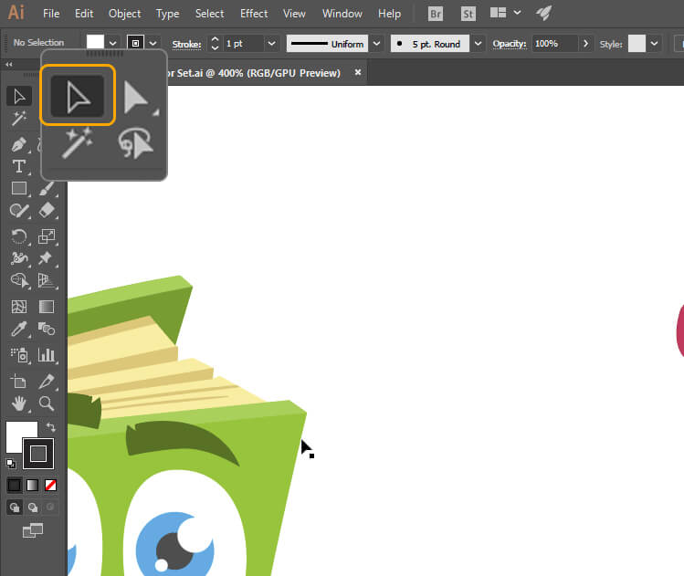Select the Rectangle tool
The image size is (684, 576).
click(x=19, y=188)
